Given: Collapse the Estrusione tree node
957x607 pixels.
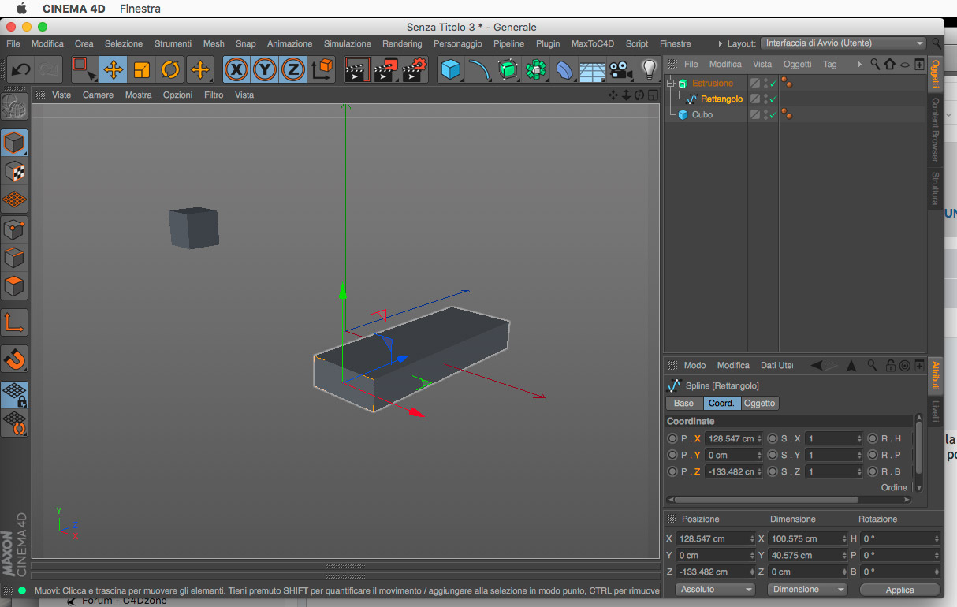Looking at the screenshot, I should click(x=671, y=83).
